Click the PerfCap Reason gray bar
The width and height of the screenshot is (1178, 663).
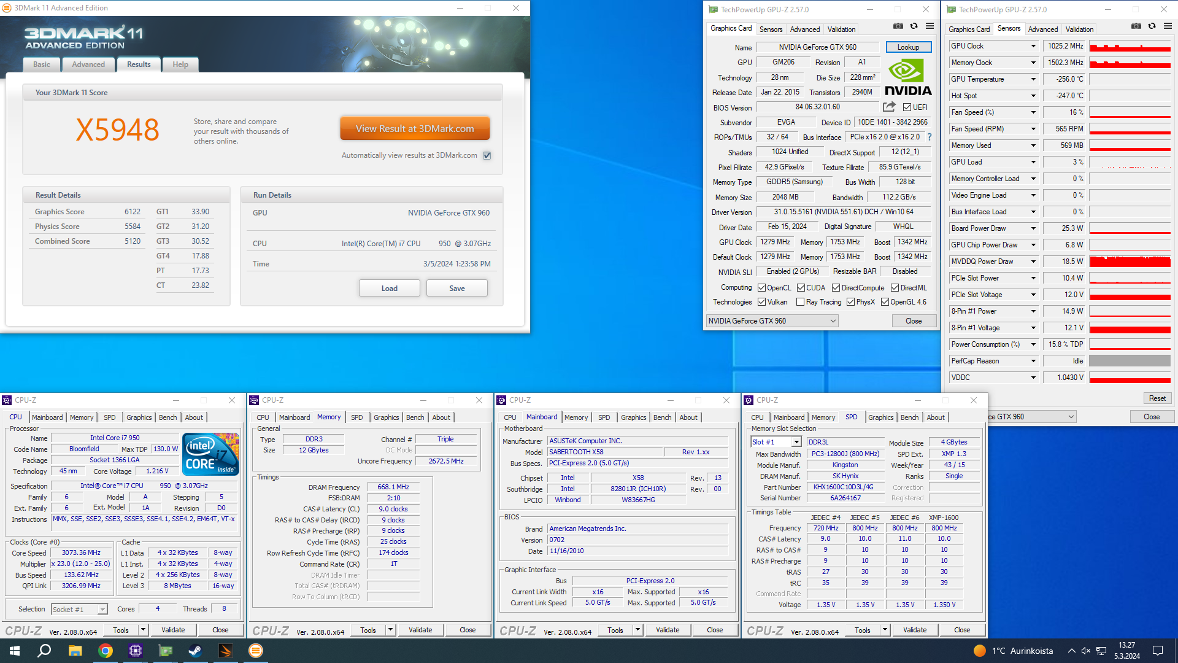point(1130,361)
